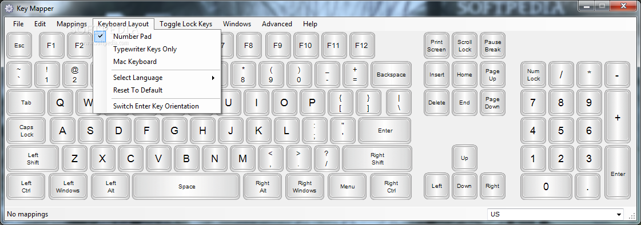The height and width of the screenshot is (225, 641).
Task: Select Mac Keyboard from the menu
Action: (x=157, y=62)
